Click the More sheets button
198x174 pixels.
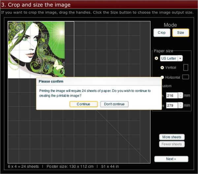click(x=171, y=137)
